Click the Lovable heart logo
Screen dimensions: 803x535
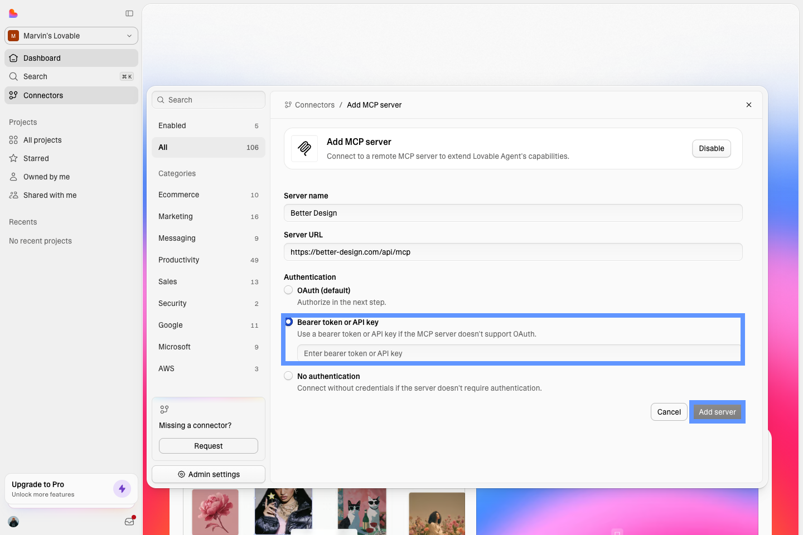click(13, 13)
